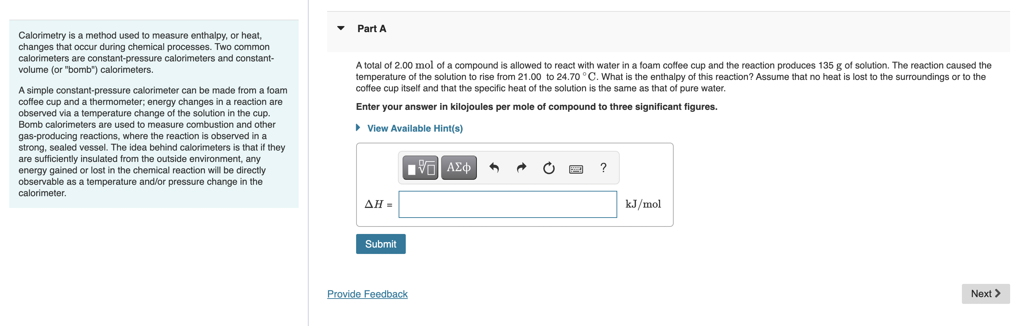
Task: Open the on-screen keyboard icon
Action: click(576, 169)
